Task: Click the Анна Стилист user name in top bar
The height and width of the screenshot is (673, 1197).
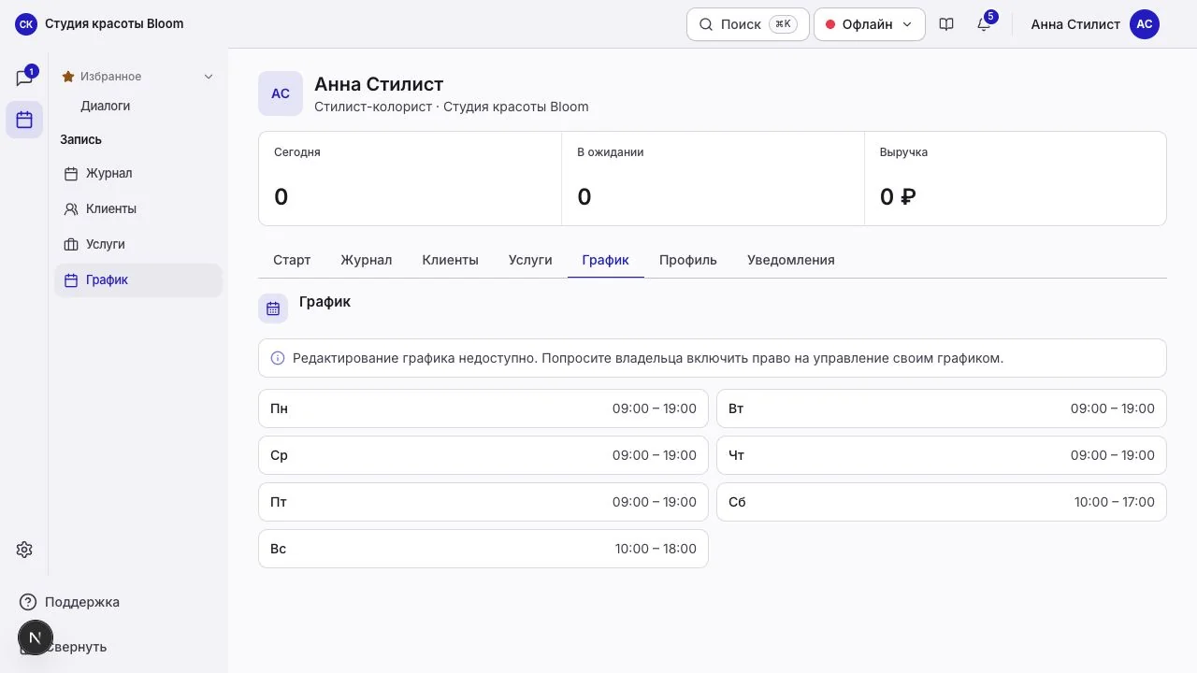Action: coord(1075,24)
